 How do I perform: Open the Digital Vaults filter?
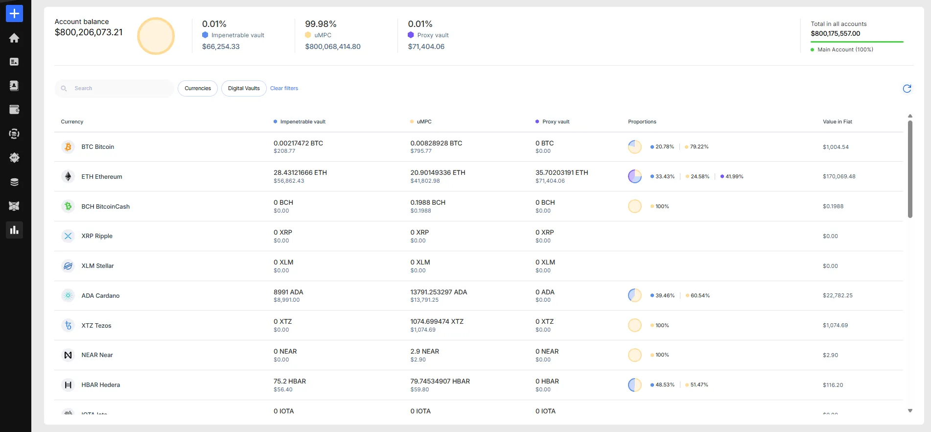tap(244, 89)
